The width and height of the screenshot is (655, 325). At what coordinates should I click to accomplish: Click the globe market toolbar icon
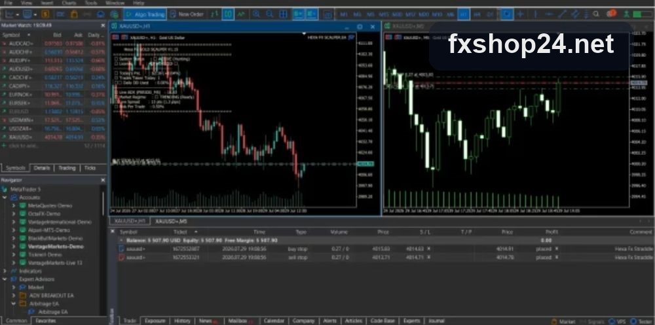[x=114, y=14]
